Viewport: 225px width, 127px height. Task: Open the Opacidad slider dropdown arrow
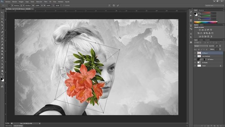tap(220, 46)
